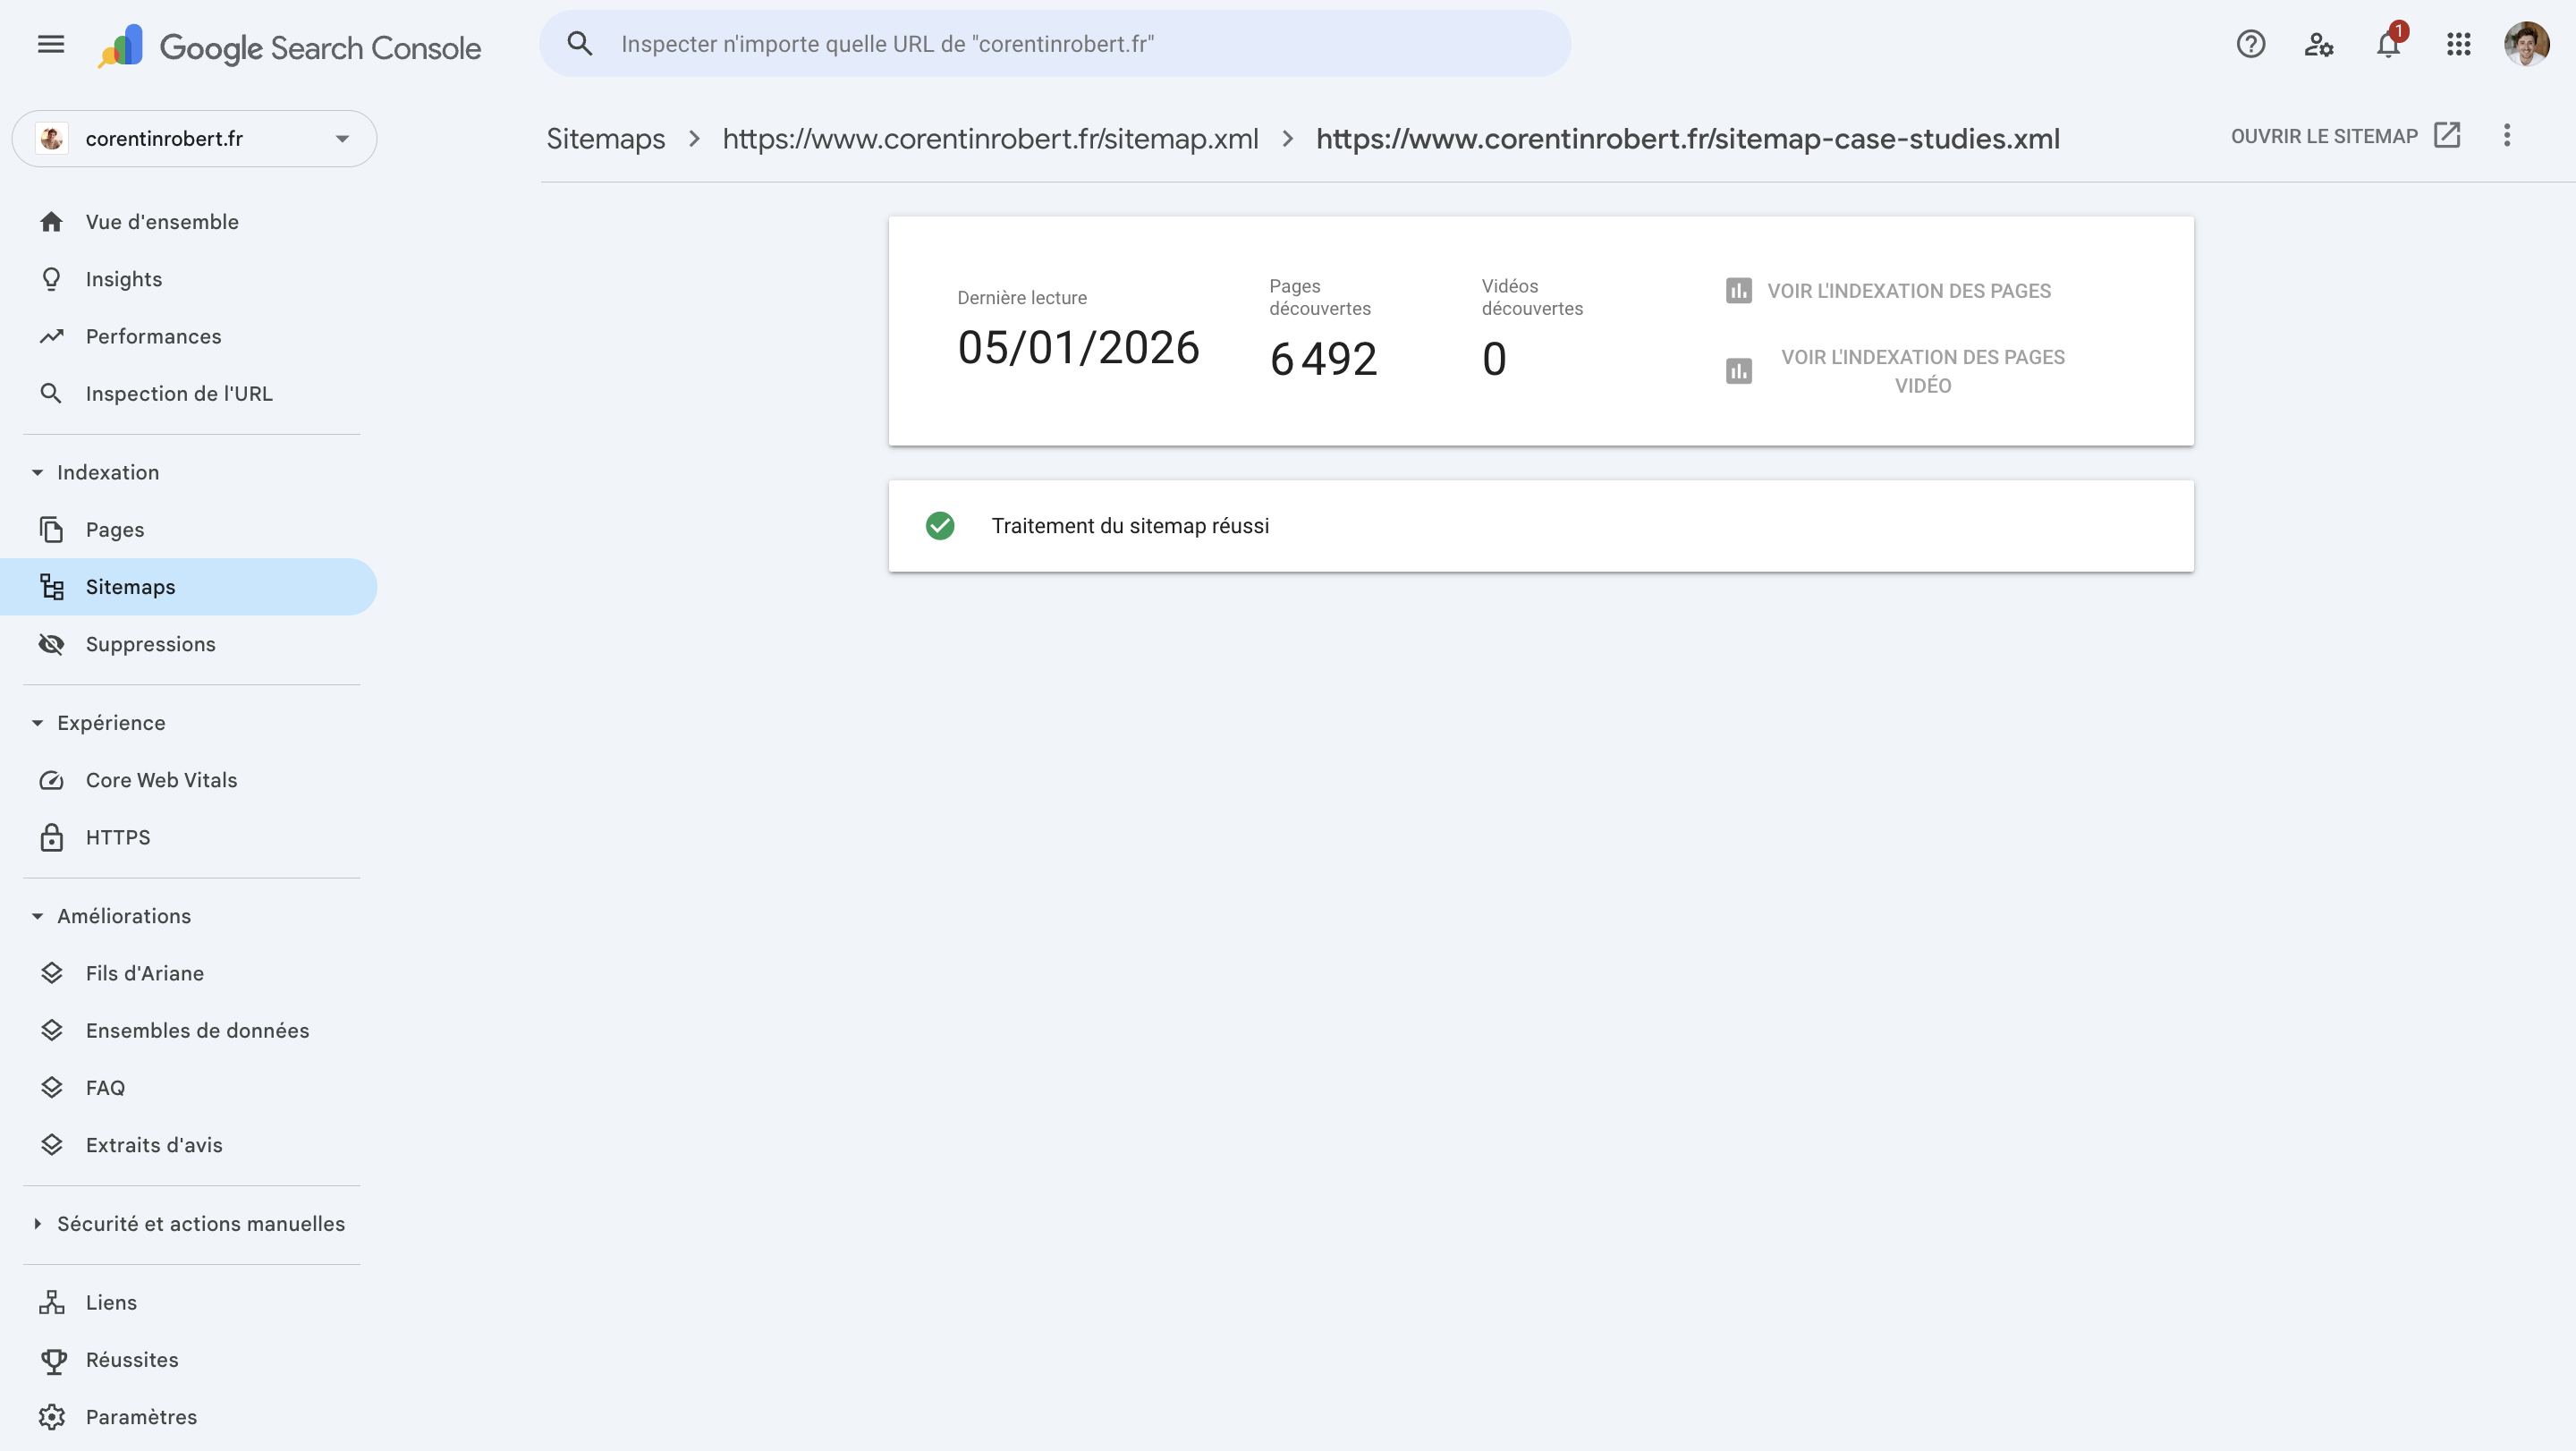Click the open-in-new sitemap icon
This screenshot has width=2576, height=1451.
[x=2446, y=135]
